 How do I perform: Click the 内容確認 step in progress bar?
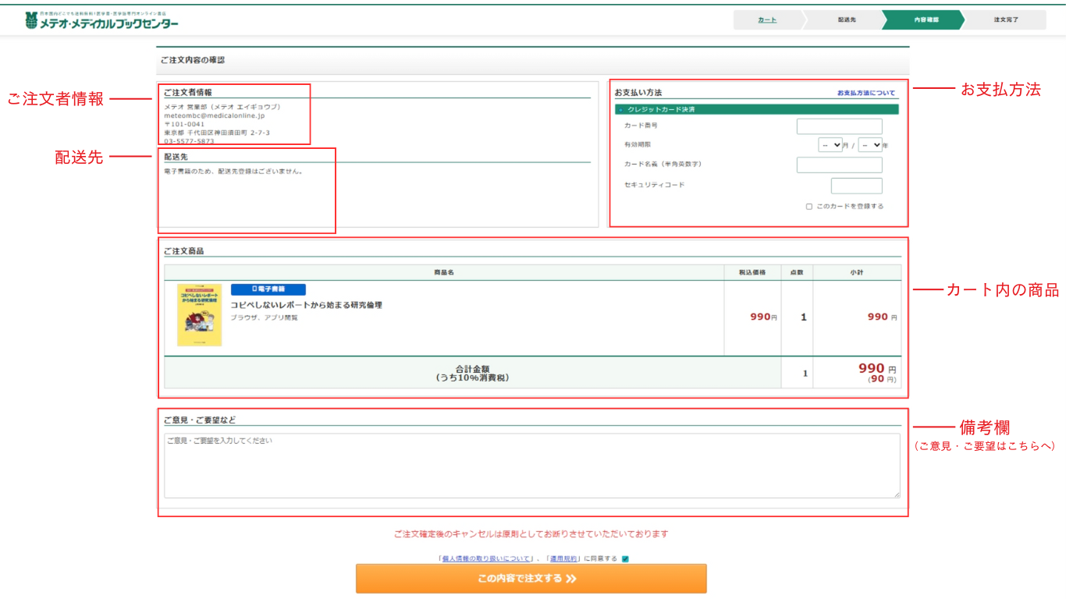pyautogui.click(x=926, y=19)
